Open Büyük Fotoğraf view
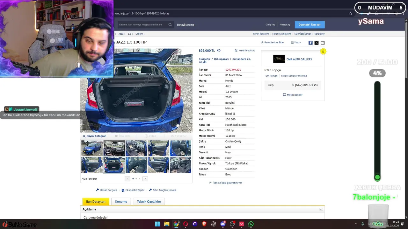This screenshot has width=408, height=229. [94, 136]
